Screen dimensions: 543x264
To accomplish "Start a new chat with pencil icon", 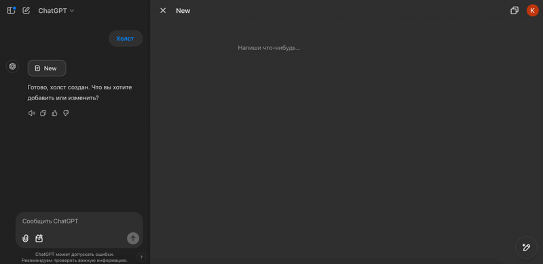I will pos(26,10).
